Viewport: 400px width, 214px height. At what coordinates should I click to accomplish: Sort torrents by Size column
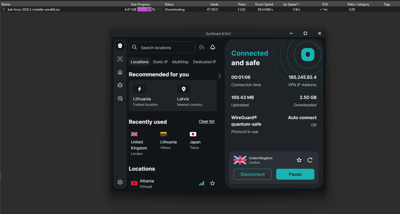tap(123, 4)
